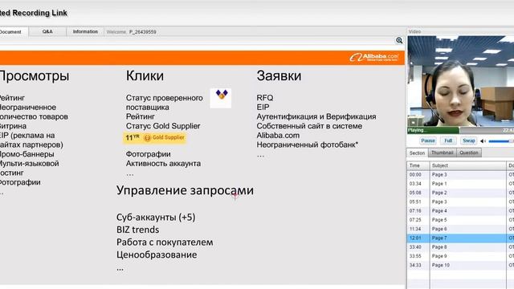The width and height of the screenshot is (514, 289).
Task: Click the 'Клики' heading on slide
Action: pos(145,75)
